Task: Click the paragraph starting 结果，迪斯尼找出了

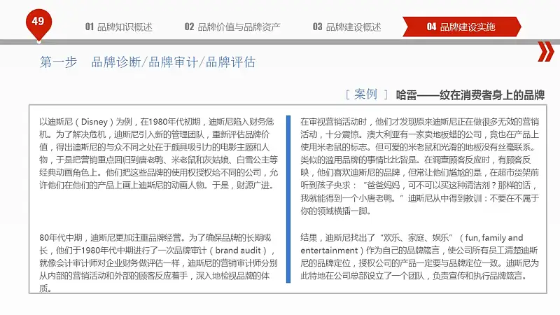Action: pyautogui.click(x=420, y=256)
